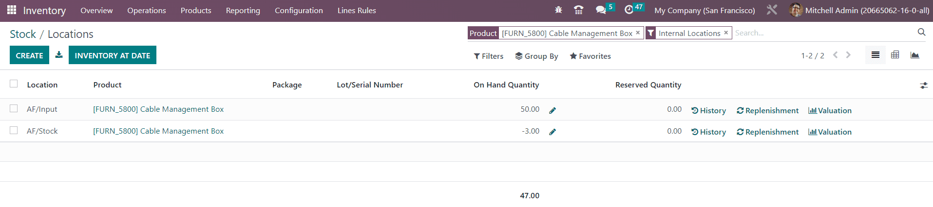
Task: Switch to graph chart view
Action: click(915, 55)
